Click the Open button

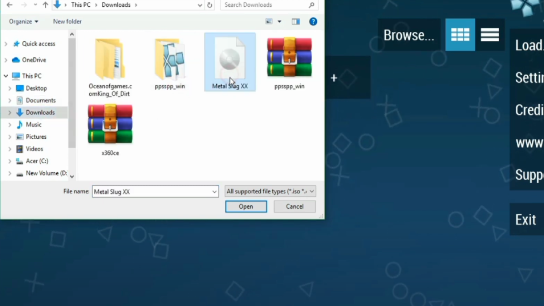tap(246, 206)
